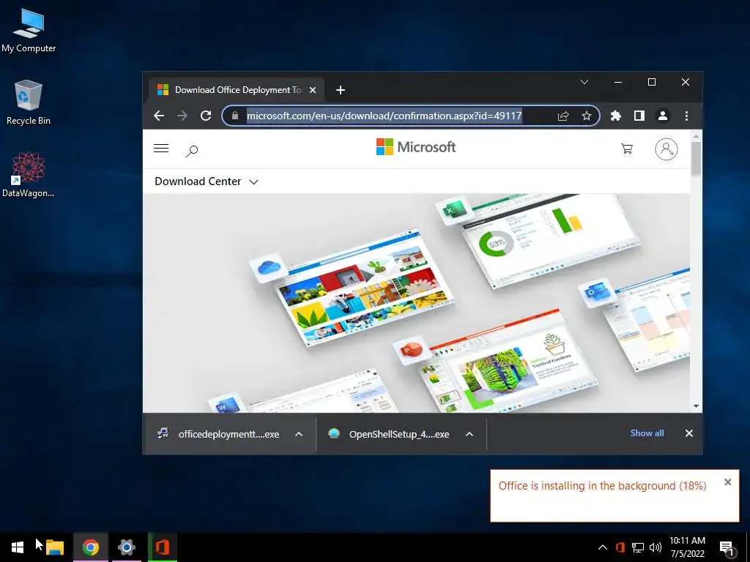Click the Office installing in background message
This screenshot has width=750, height=562.
602,486
